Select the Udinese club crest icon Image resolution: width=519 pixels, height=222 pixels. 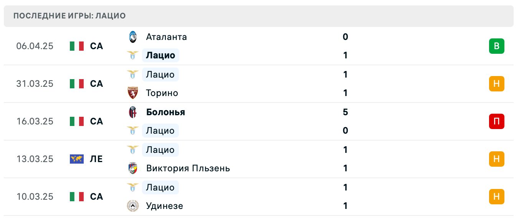(x=132, y=206)
